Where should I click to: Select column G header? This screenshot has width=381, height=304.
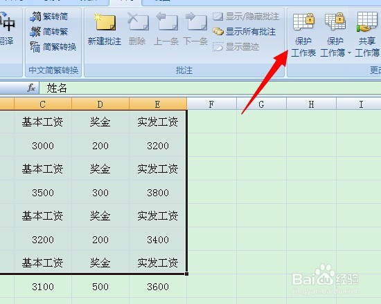[x=261, y=104]
